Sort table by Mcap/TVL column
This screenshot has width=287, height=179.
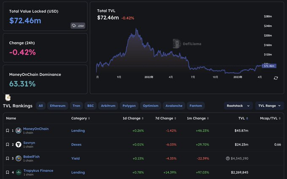271,118
